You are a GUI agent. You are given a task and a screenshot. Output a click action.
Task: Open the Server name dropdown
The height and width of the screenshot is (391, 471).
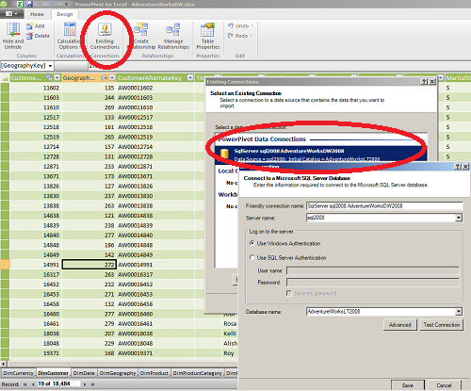[459, 218]
